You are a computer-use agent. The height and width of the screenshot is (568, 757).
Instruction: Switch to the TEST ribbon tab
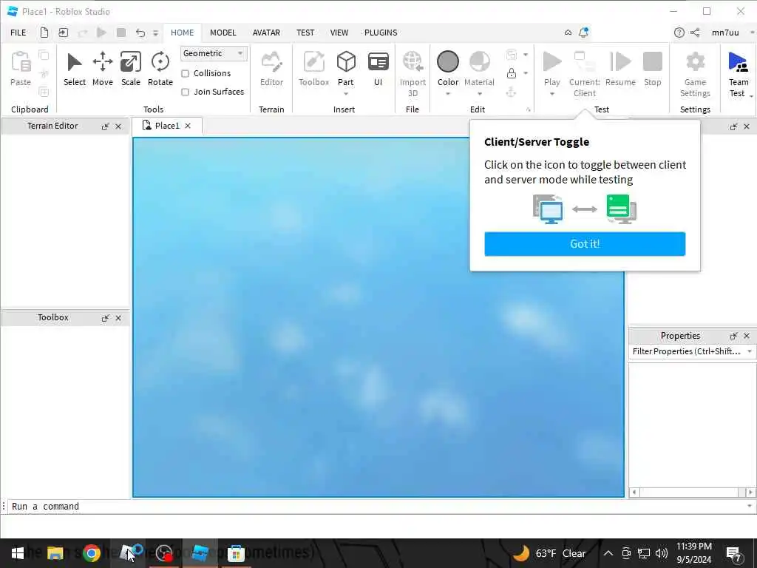pos(305,33)
